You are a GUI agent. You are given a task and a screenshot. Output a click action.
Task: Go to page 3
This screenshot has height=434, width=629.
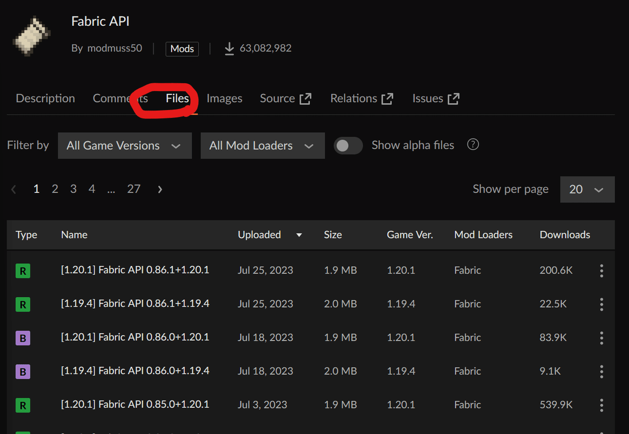click(x=73, y=189)
